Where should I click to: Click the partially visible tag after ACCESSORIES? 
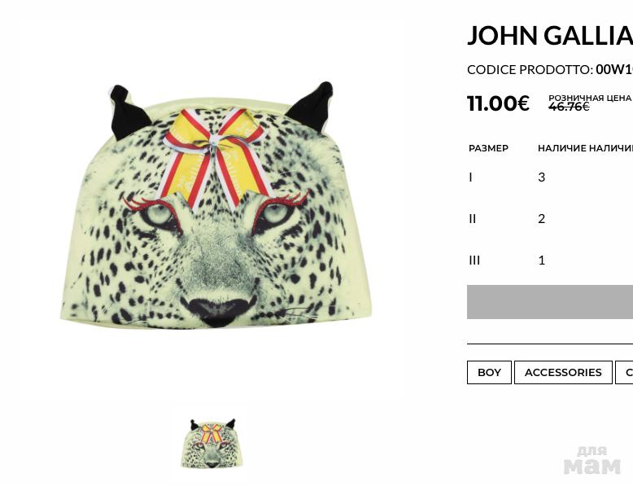point(624,373)
